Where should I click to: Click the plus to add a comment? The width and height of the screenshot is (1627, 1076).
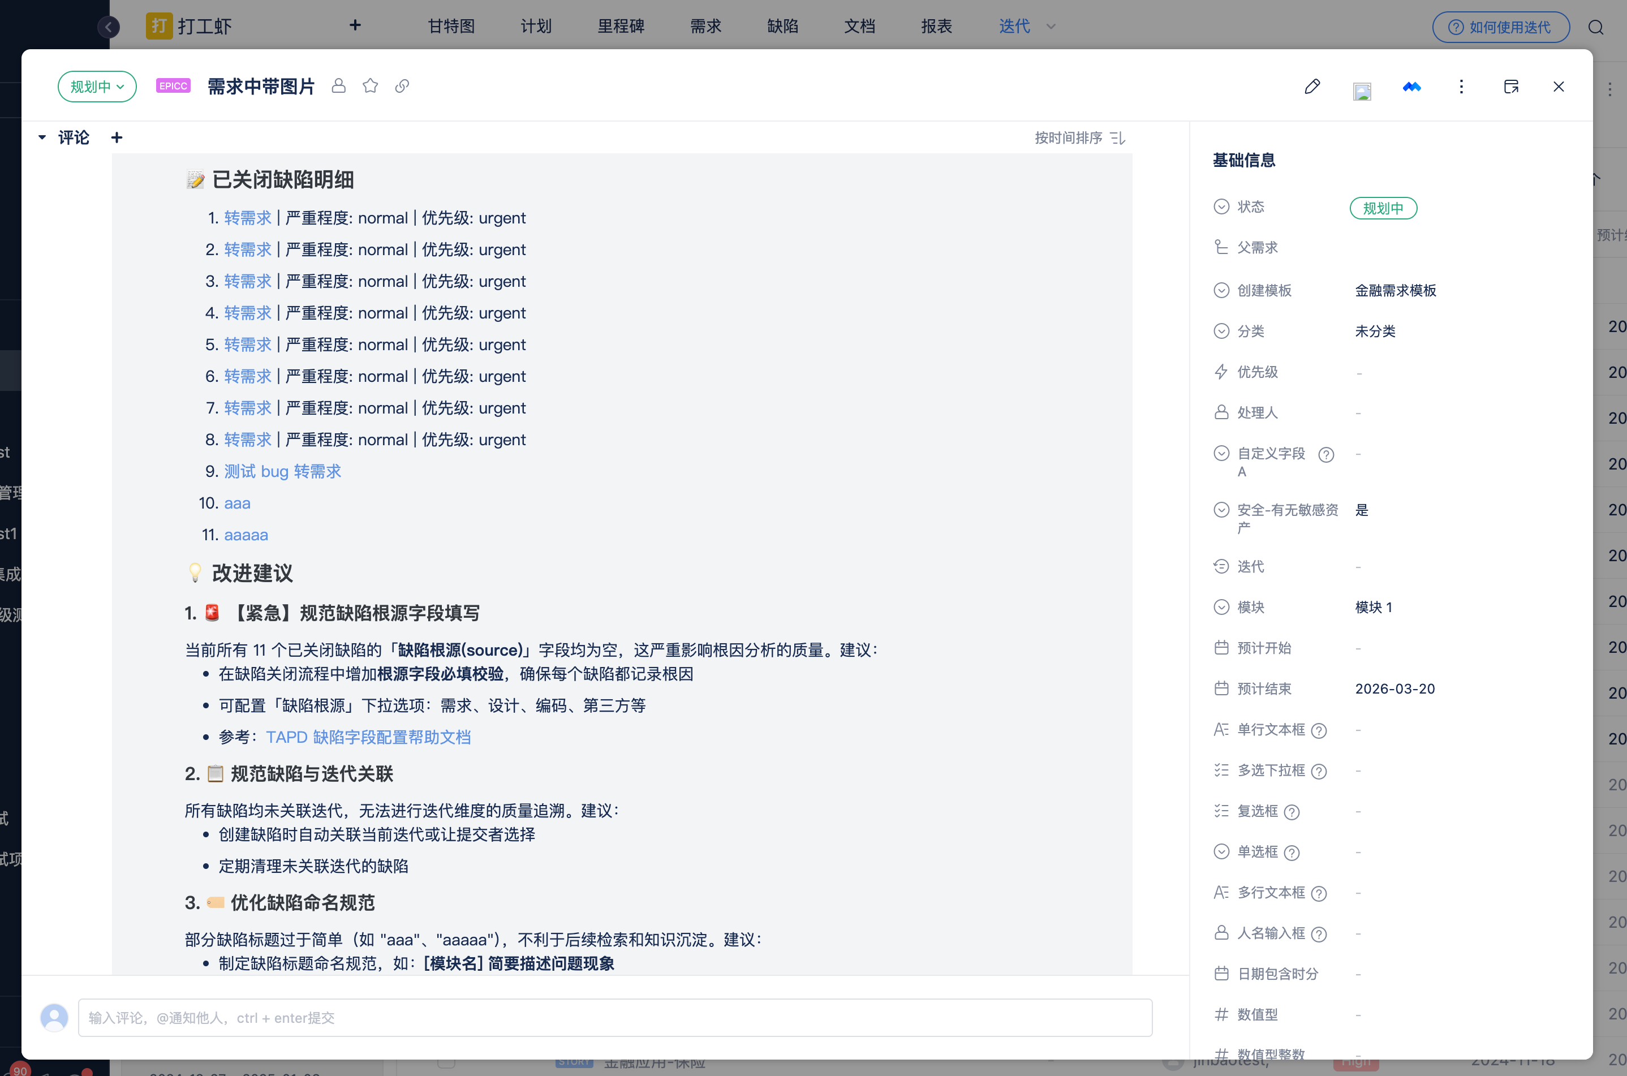pos(117,138)
